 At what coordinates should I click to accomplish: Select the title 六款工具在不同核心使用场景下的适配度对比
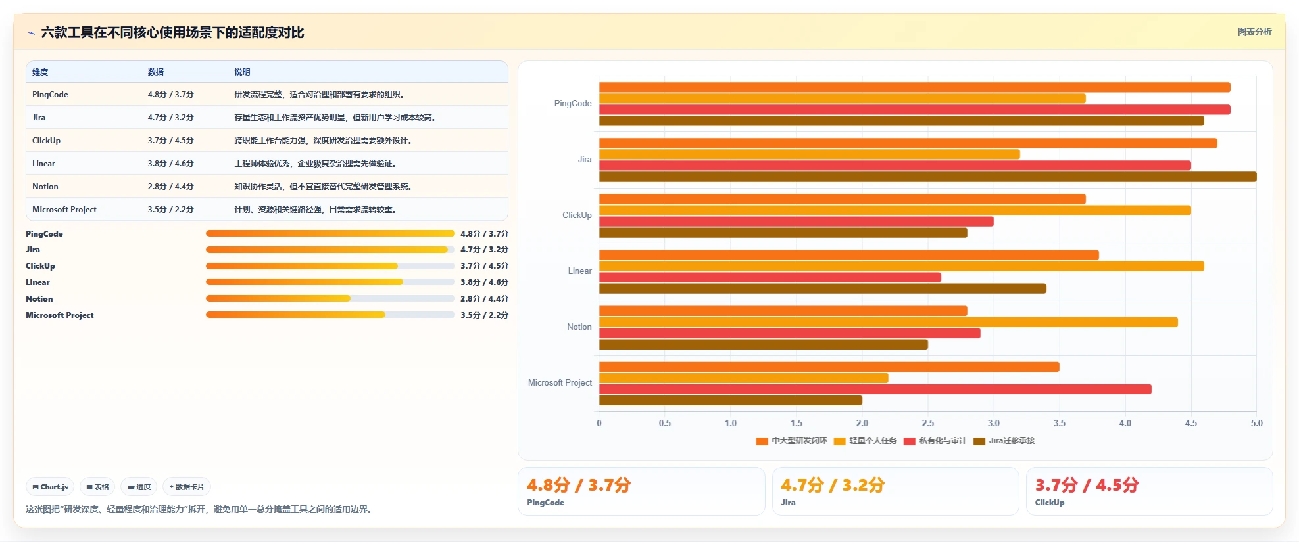172,33
